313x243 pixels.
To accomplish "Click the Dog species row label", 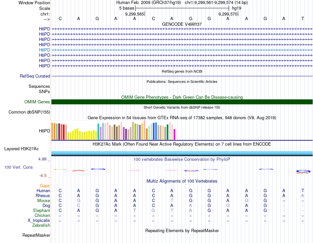I will pyautogui.click(x=46, y=206).
